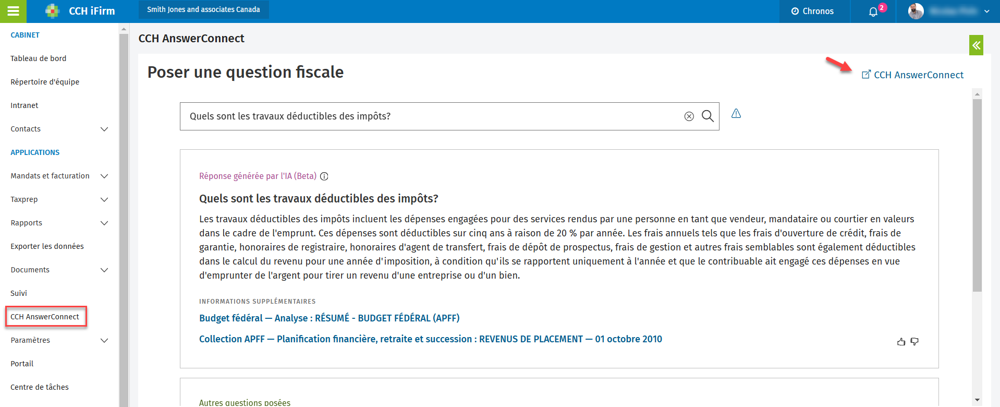Expand the user account dropdown arrow
Screen dimensions: 1000x407
[986, 11]
